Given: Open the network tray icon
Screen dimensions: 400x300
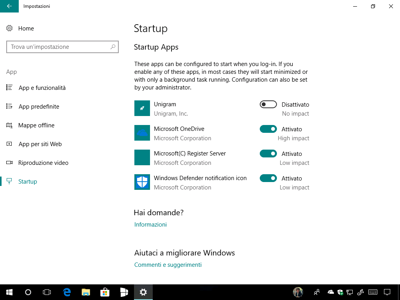Looking at the screenshot, I should tap(350, 292).
